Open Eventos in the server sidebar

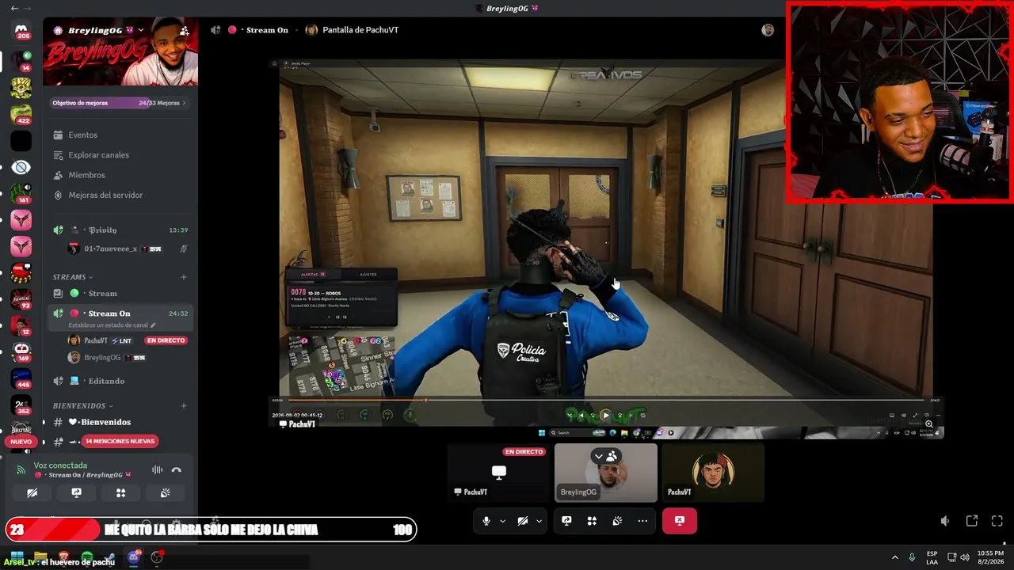tap(120, 135)
